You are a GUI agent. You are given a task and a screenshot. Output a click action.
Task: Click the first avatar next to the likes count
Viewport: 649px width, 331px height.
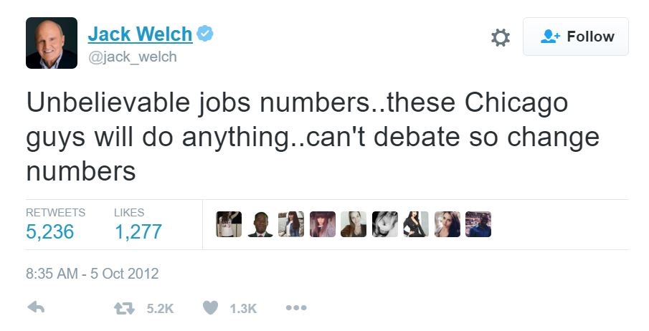229,224
